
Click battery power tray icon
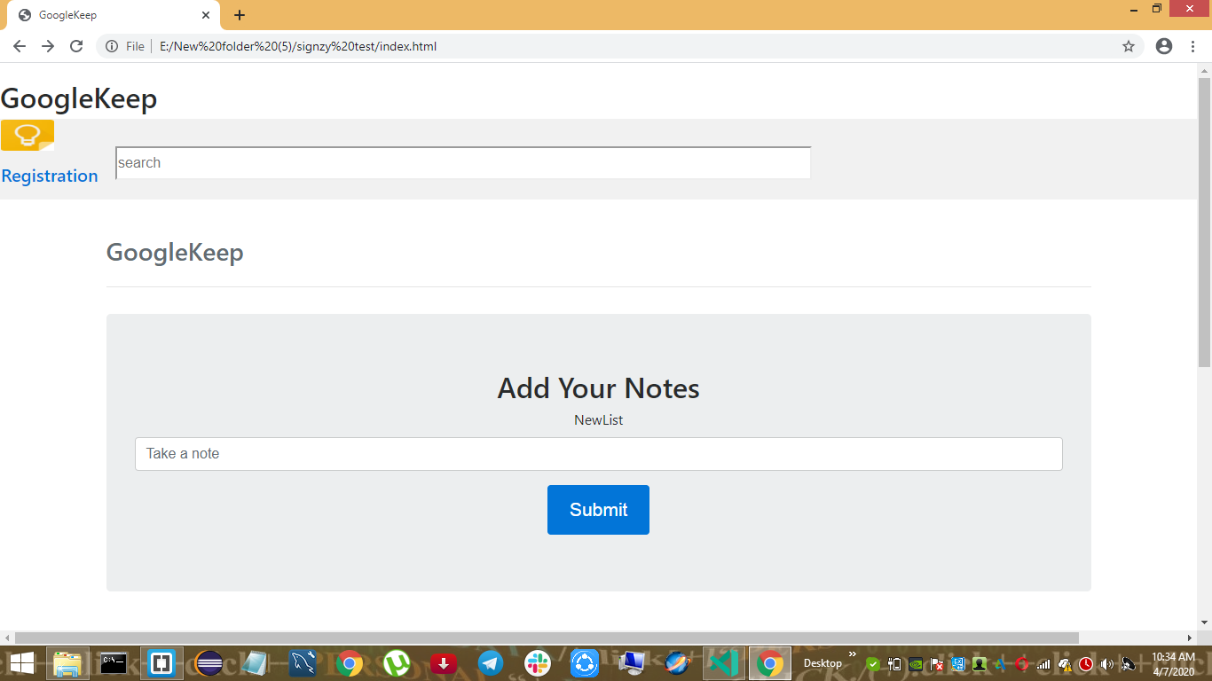894,664
